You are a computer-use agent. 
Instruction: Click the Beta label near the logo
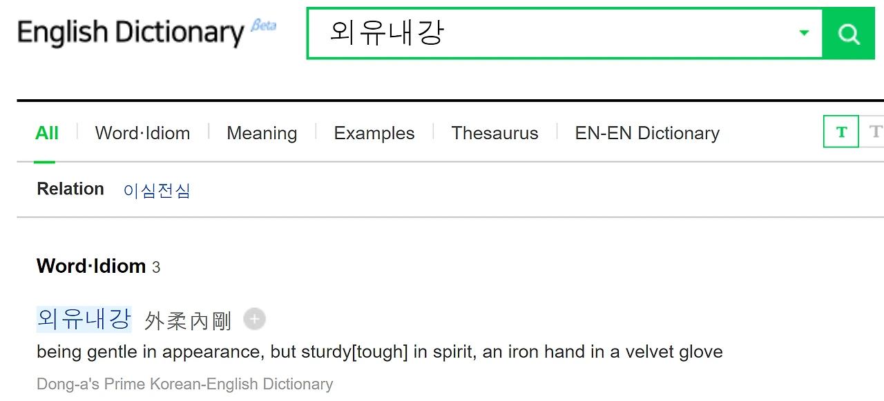pos(264,25)
